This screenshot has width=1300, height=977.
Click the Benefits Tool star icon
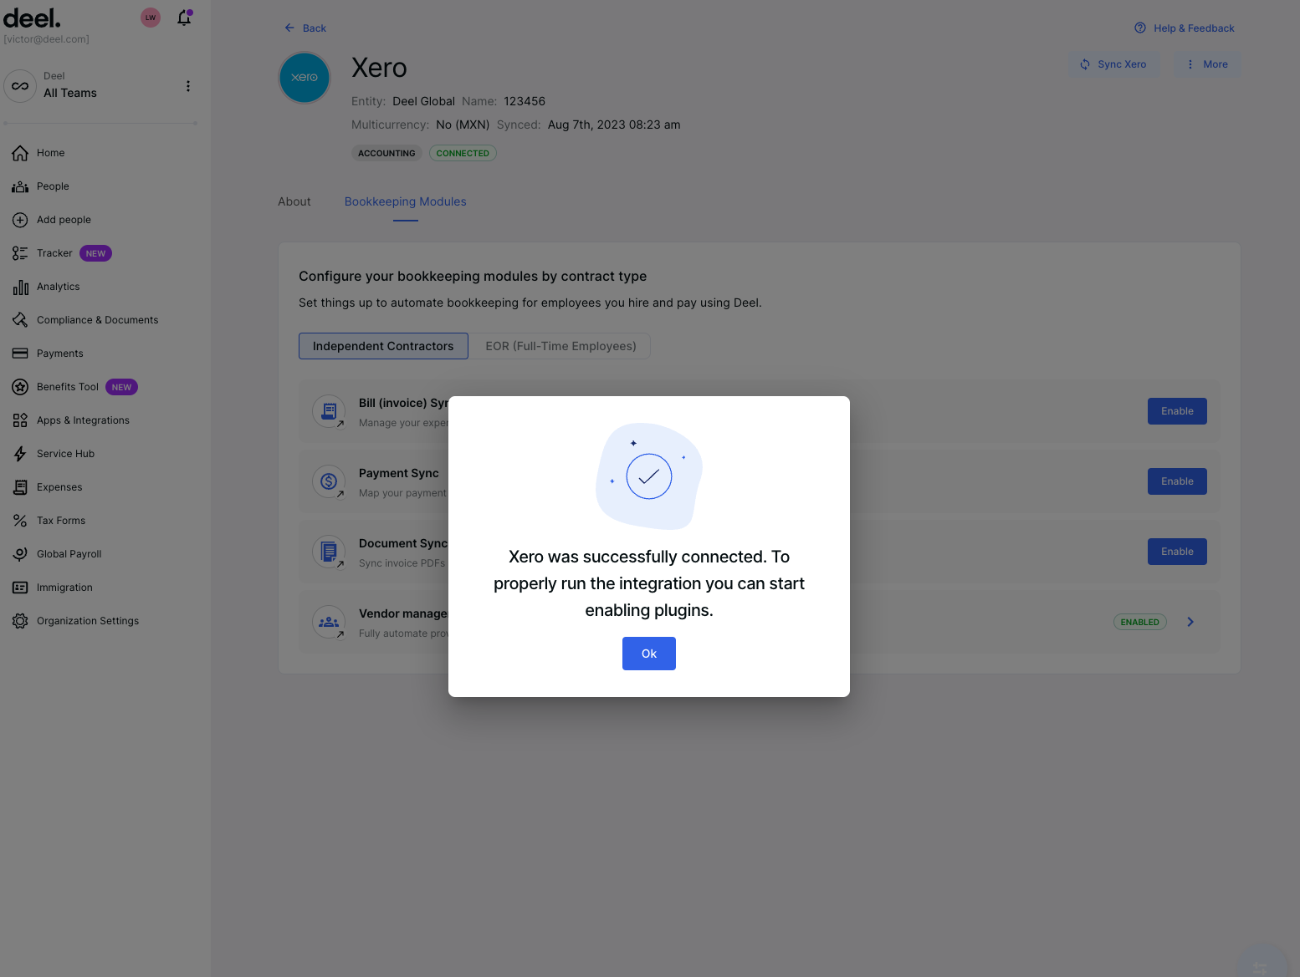20,387
